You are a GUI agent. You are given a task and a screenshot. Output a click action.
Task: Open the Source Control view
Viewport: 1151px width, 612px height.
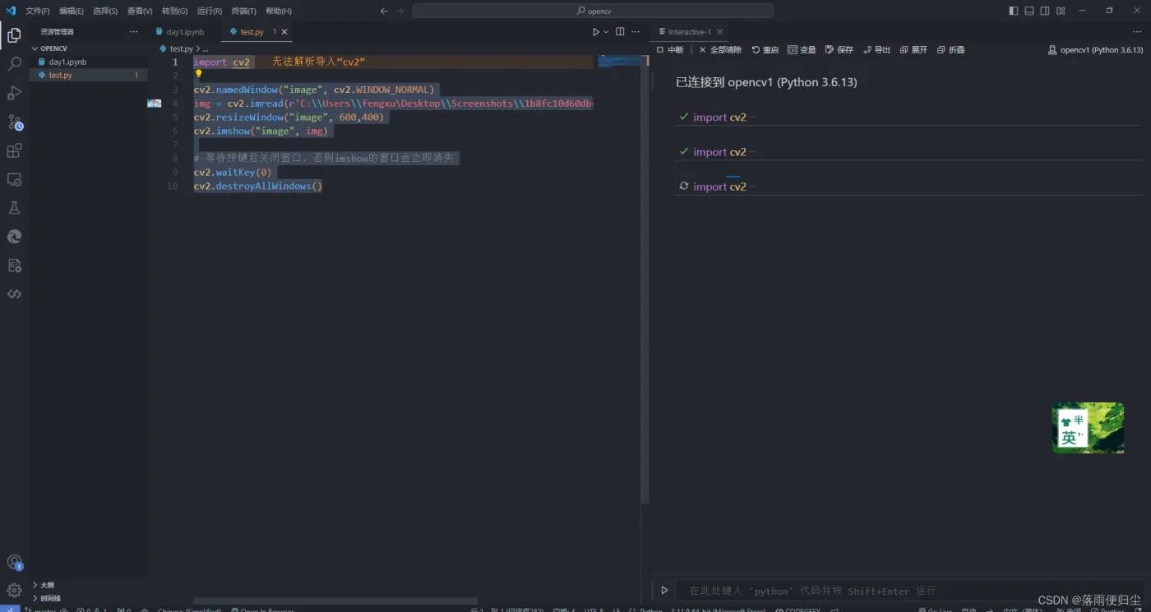(14, 122)
